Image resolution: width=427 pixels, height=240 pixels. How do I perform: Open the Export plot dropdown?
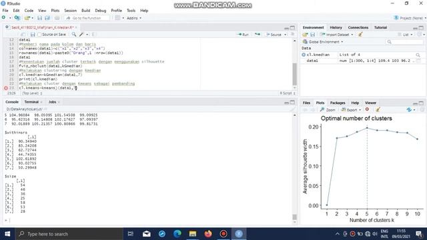(352, 109)
